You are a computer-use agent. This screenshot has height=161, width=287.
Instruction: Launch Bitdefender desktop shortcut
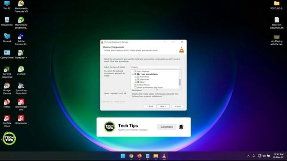coord(21,120)
